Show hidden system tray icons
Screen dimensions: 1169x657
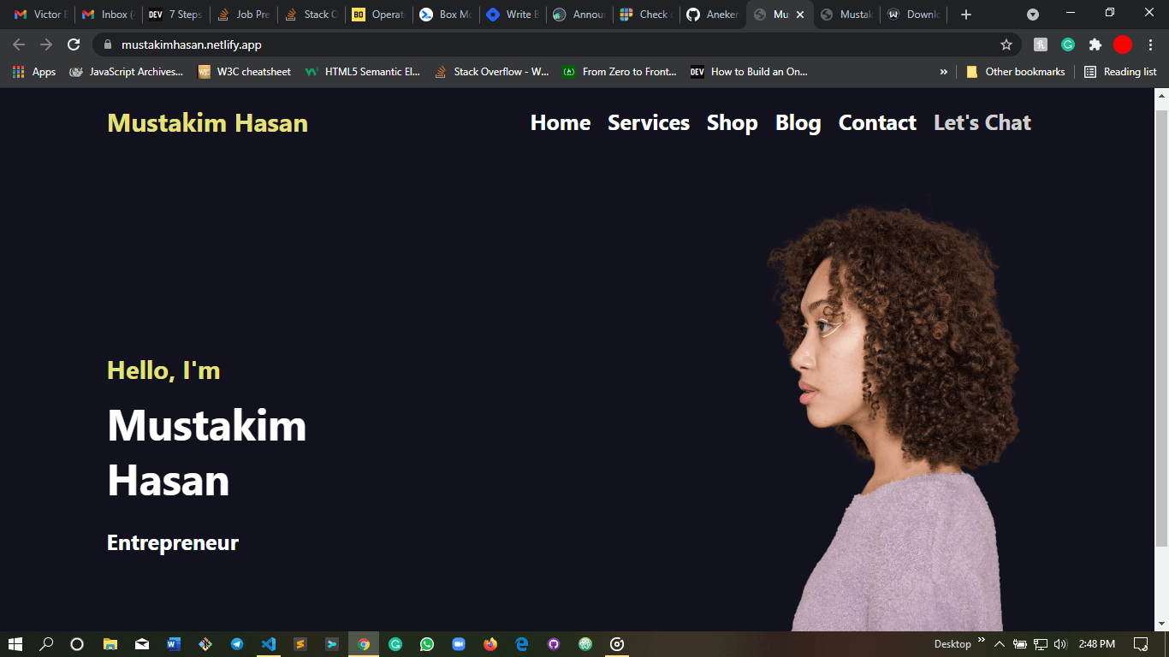pyautogui.click(x=999, y=644)
